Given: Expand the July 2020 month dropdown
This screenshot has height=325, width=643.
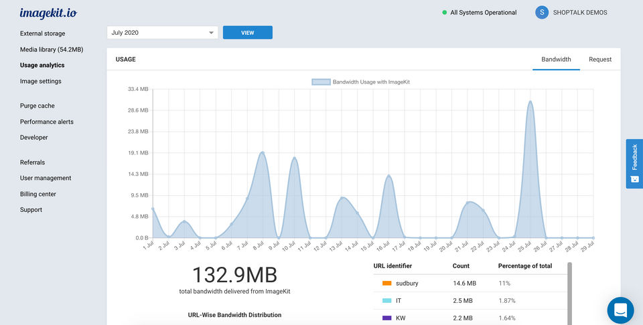Looking at the screenshot, I should tap(162, 33).
